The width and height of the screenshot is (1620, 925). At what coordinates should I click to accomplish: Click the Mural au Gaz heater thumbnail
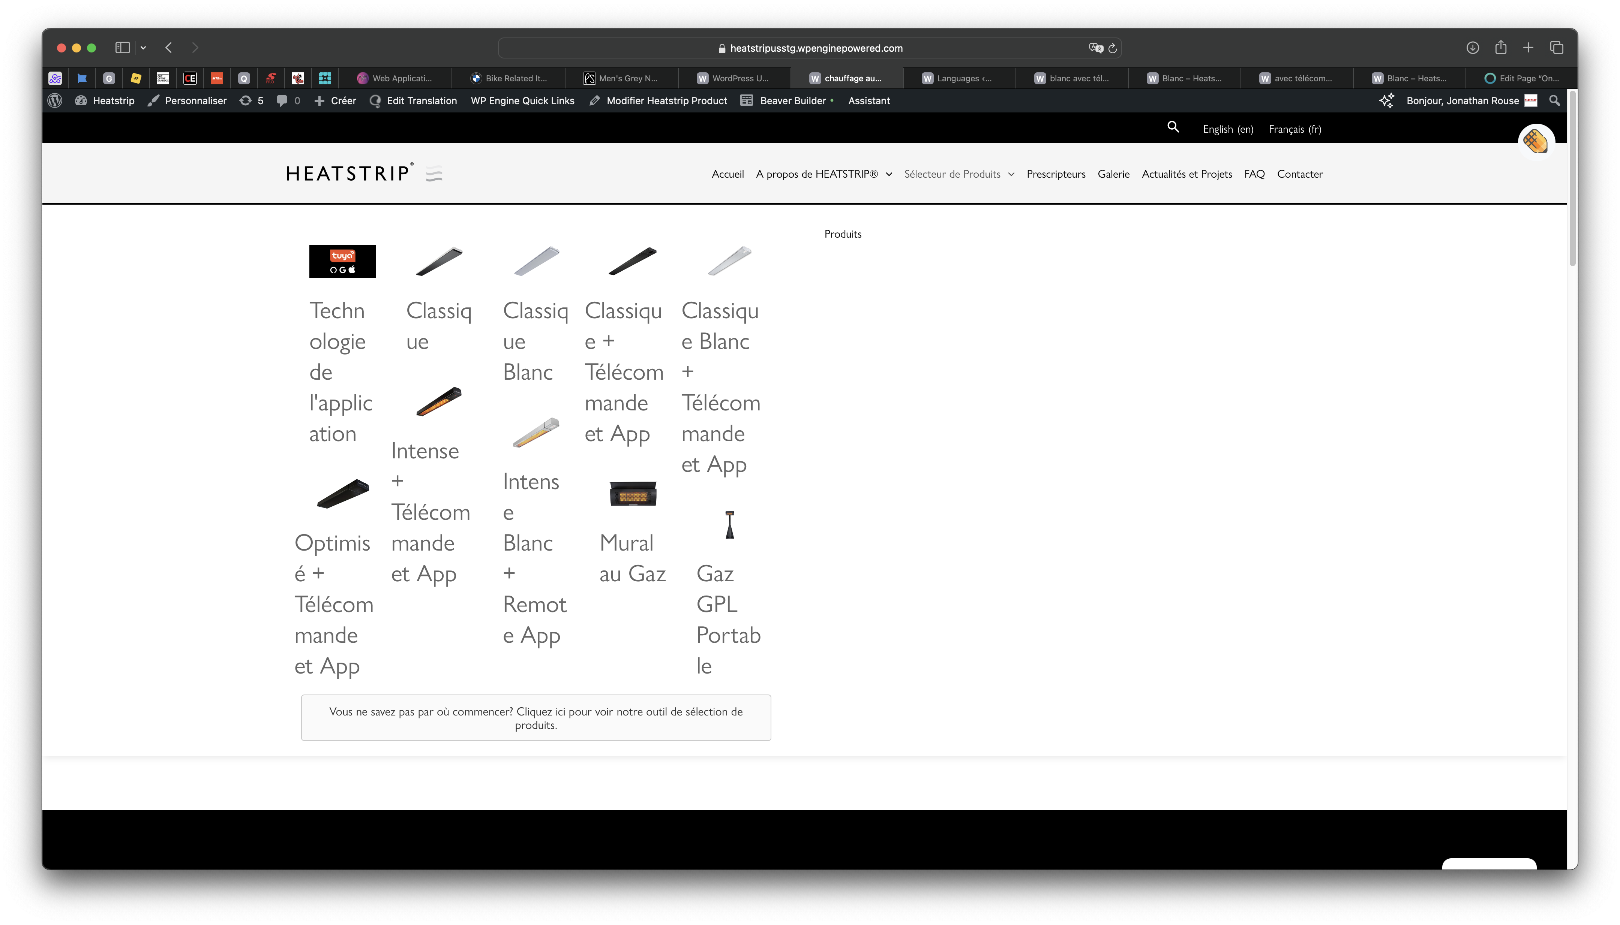632,494
